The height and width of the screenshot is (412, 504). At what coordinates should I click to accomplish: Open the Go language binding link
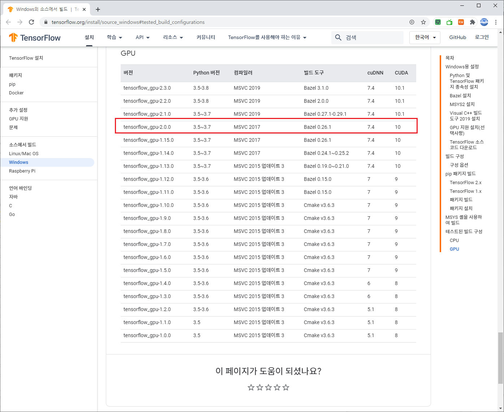point(12,215)
